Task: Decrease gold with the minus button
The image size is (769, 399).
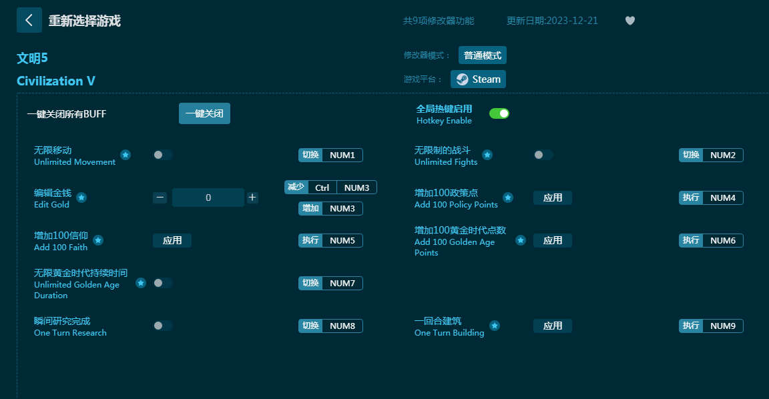Action: [160, 197]
